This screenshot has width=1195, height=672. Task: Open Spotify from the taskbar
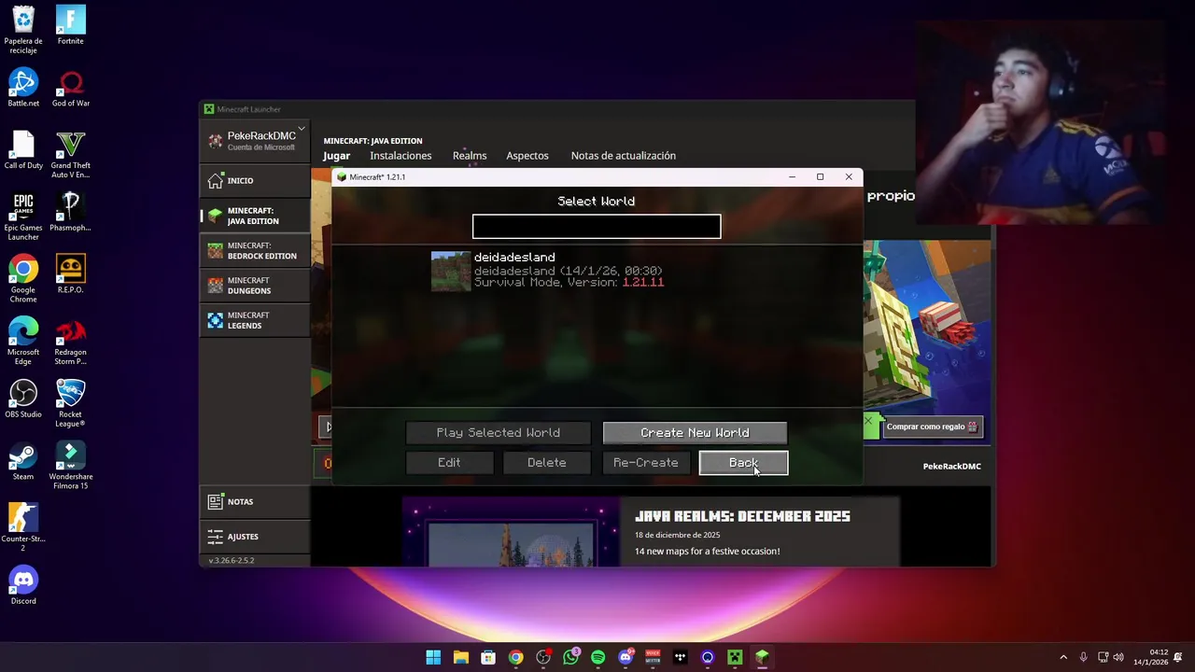click(597, 657)
